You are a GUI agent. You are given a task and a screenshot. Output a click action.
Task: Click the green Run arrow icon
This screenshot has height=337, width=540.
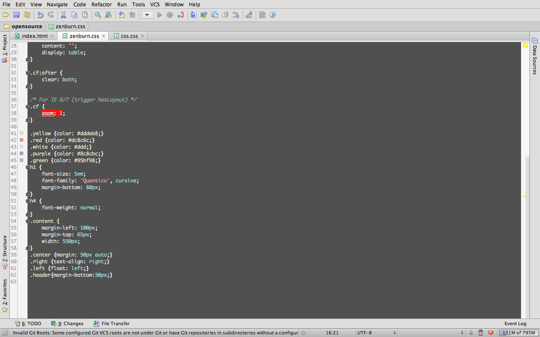[159, 15]
